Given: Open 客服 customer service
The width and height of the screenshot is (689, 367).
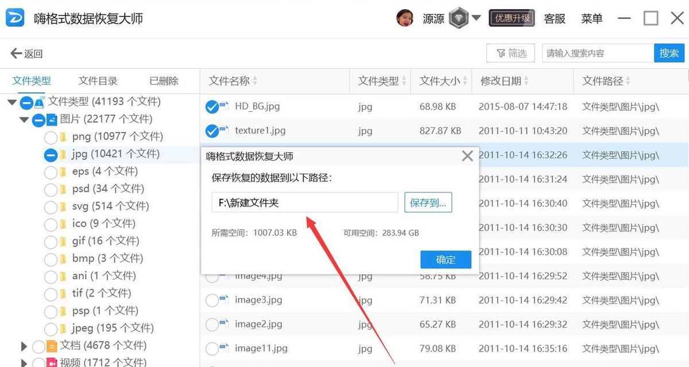Looking at the screenshot, I should point(555,18).
